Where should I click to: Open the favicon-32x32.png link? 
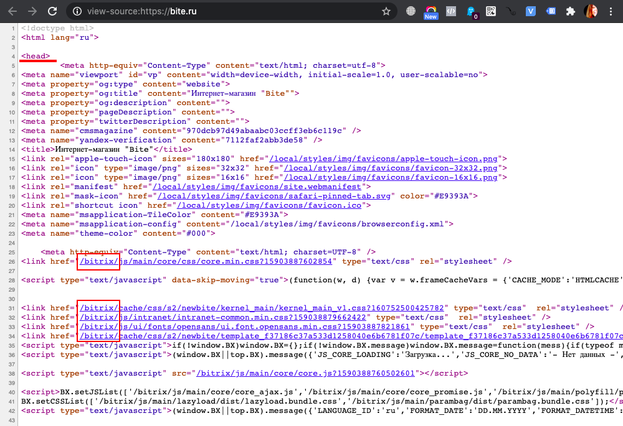(391, 168)
